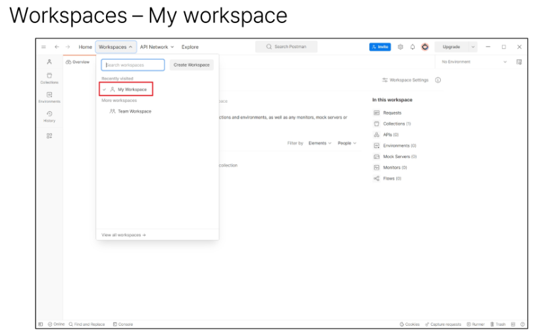The height and width of the screenshot is (335, 535).
Task: Open View all workspaces link
Action: coord(124,235)
